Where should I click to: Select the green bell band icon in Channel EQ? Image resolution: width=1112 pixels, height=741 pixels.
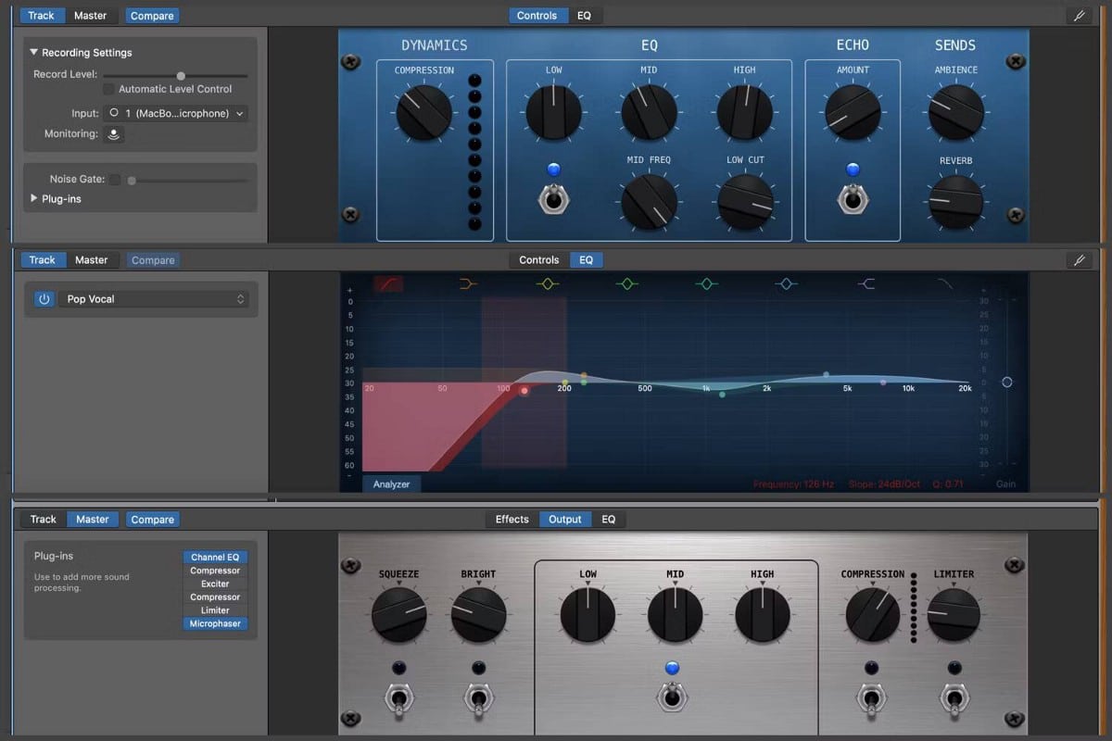tap(626, 284)
